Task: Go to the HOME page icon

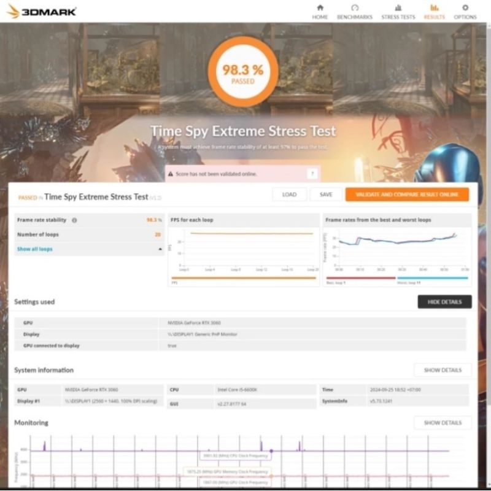Action: [320, 7]
